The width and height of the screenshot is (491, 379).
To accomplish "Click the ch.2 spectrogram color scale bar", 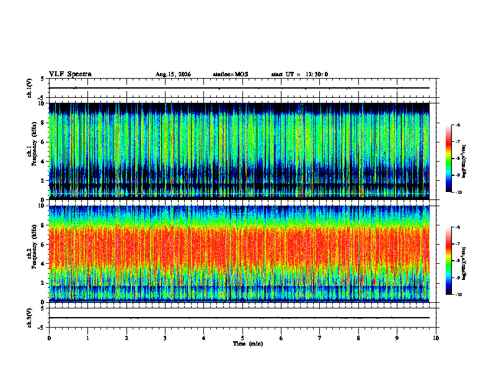I will tap(448, 261).
